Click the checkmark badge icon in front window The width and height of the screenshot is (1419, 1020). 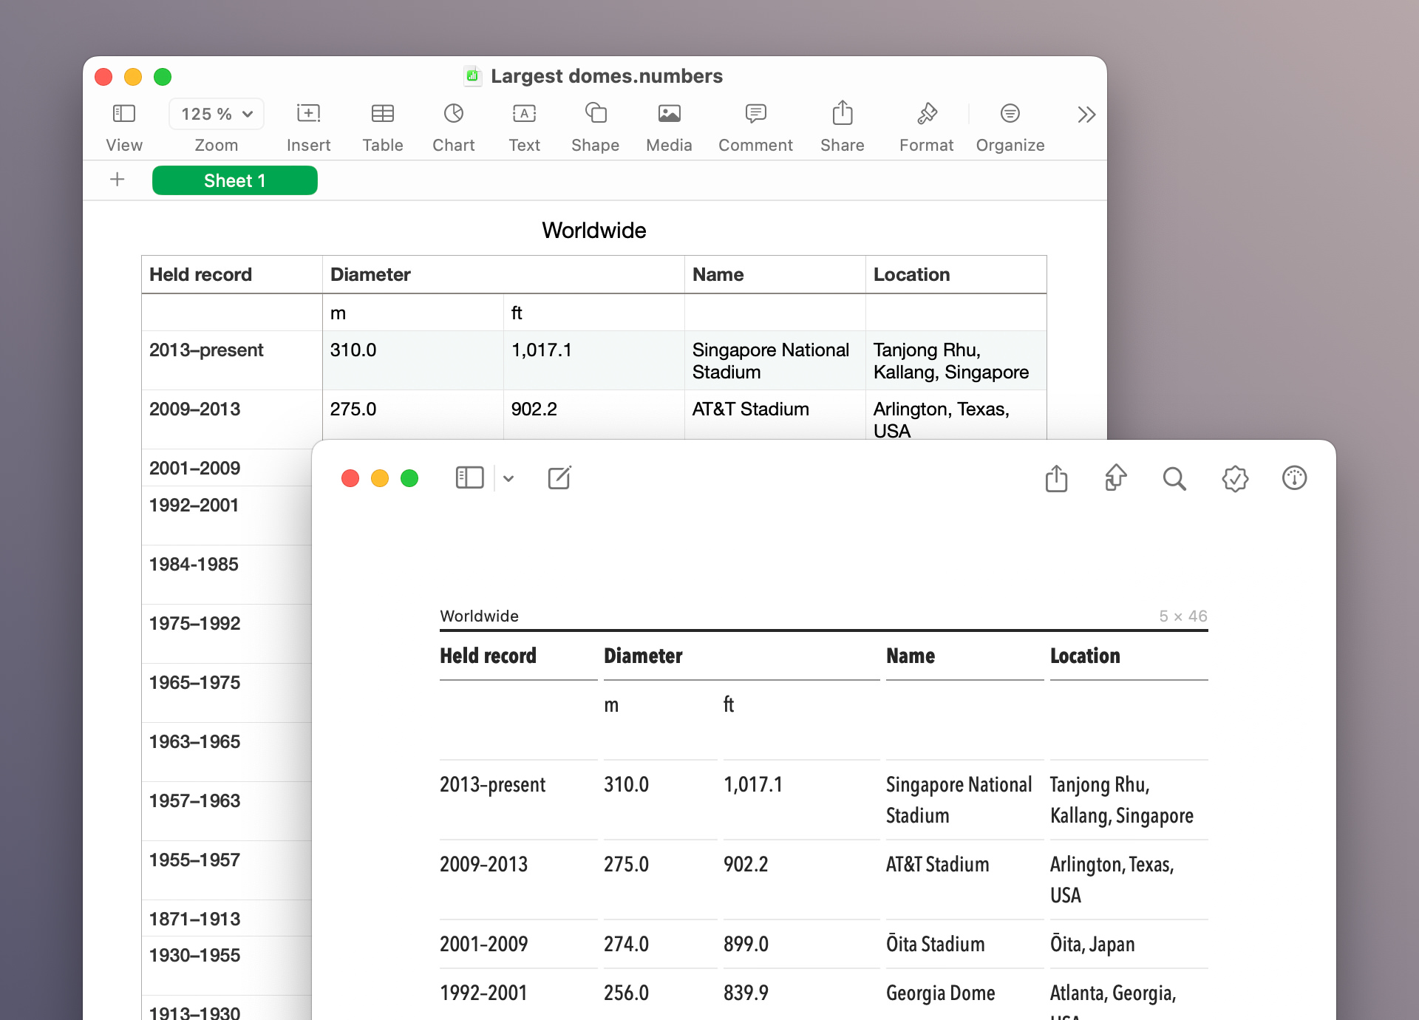[x=1235, y=479]
